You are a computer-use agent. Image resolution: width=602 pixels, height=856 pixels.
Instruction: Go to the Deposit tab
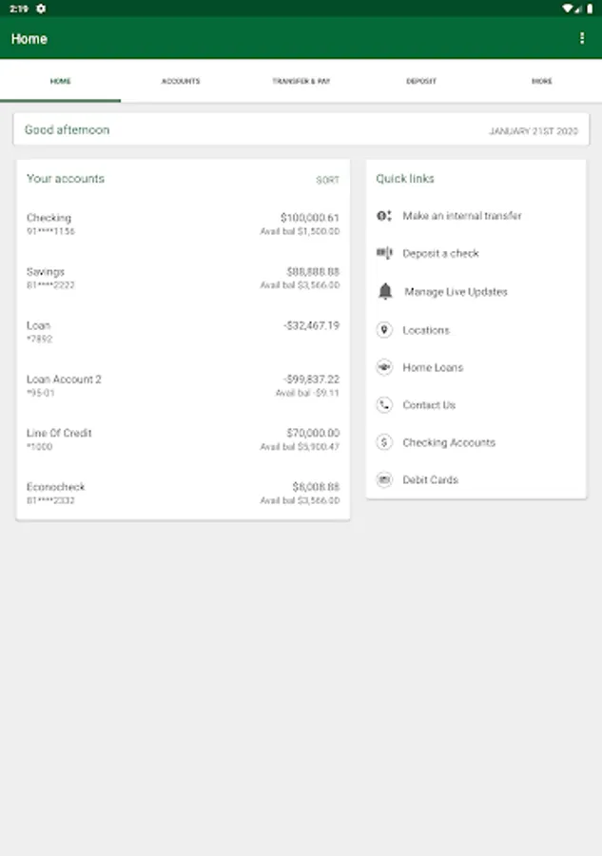tap(421, 82)
